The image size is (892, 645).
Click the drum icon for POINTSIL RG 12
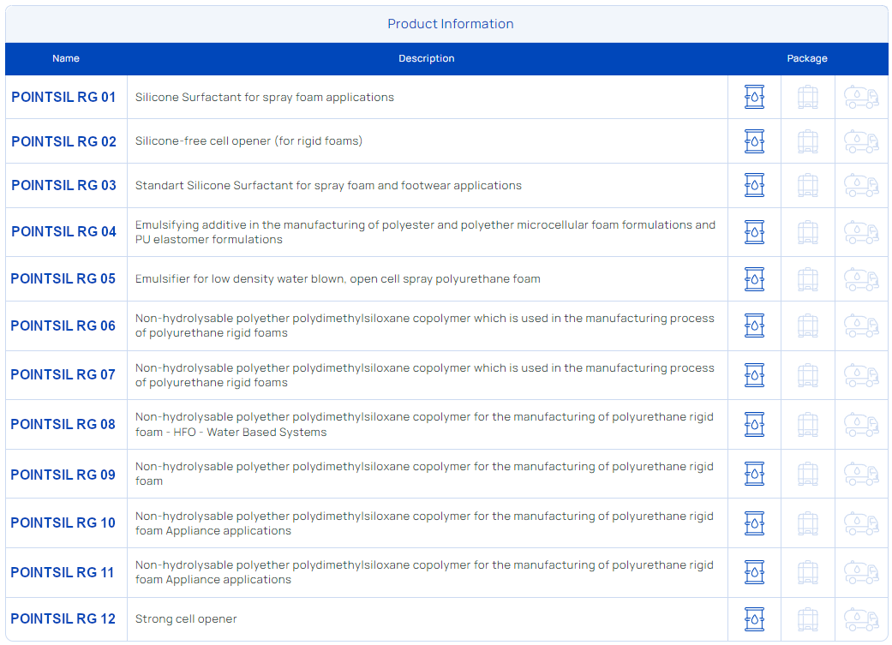pyautogui.click(x=754, y=618)
